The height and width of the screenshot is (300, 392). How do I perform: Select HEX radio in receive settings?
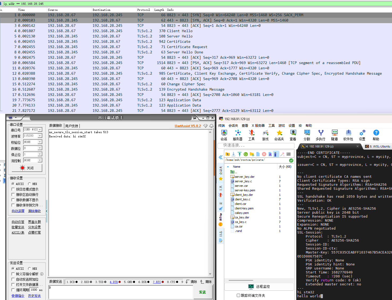point(30,184)
